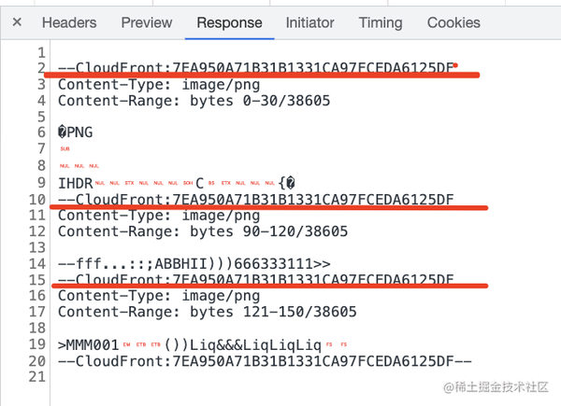Viewport: 561px width, 406px height.
Task: Click line number 15 in gutter
Action: click(x=37, y=279)
